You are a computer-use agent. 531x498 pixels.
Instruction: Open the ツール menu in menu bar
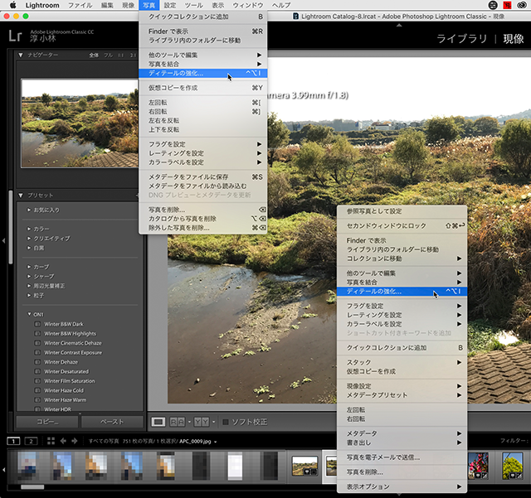pos(193,5)
